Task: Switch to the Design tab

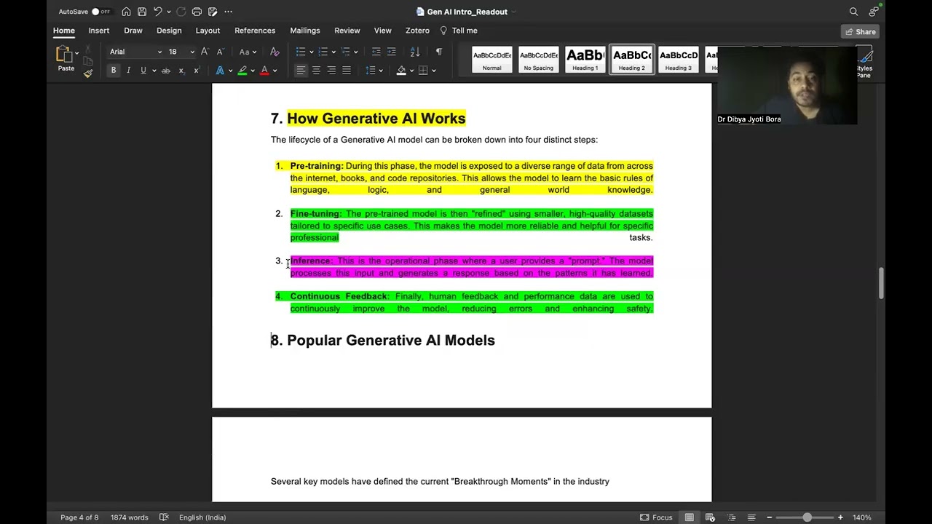Action: coord(169,31)
